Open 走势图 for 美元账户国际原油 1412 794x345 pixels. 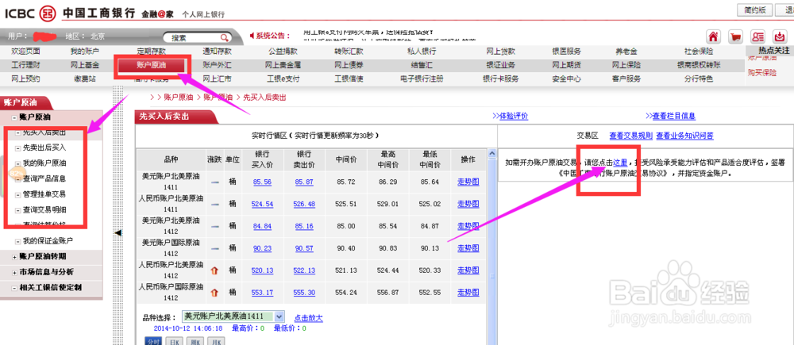(x=468, y=248)
